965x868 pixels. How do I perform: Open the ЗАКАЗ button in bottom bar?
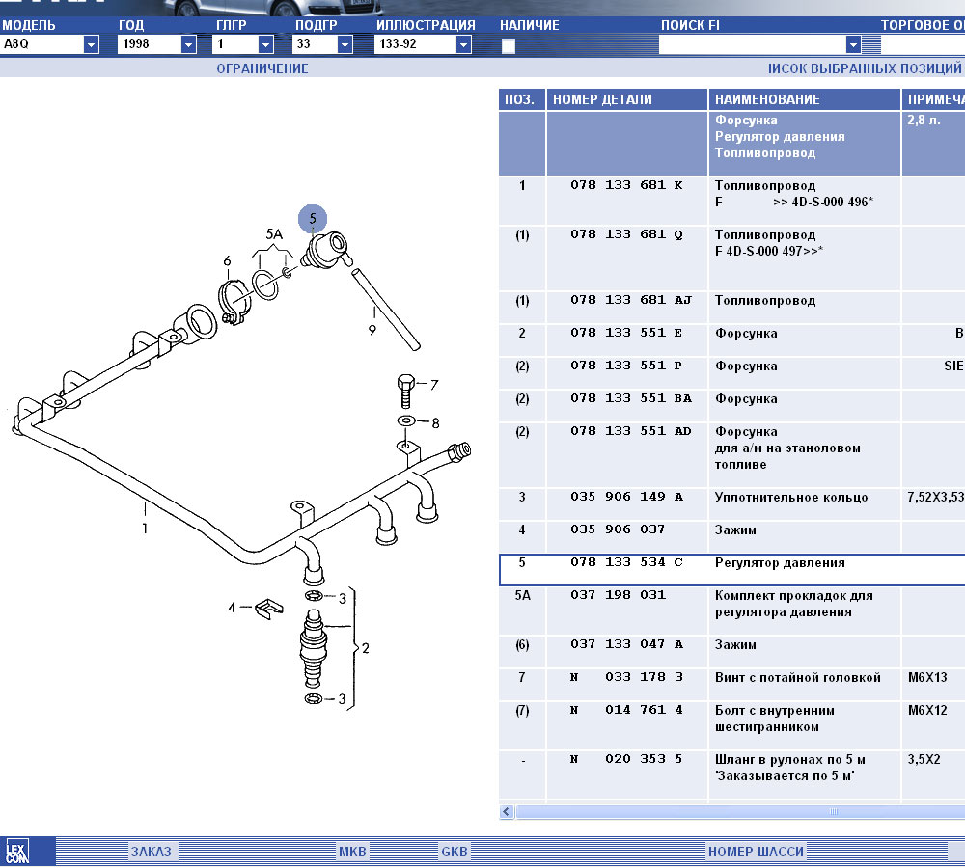pyautogui.click(x=152, y=852)
